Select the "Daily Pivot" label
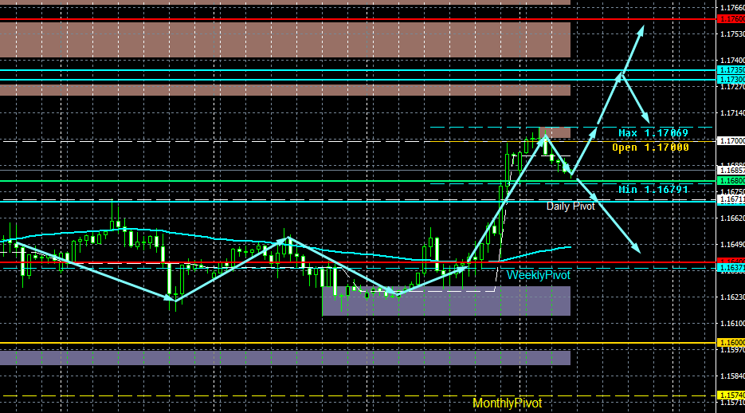 [571, 206]
